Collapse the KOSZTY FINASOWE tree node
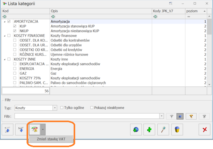The height and width of the screenshot is (149, 213). click(5, 36)
